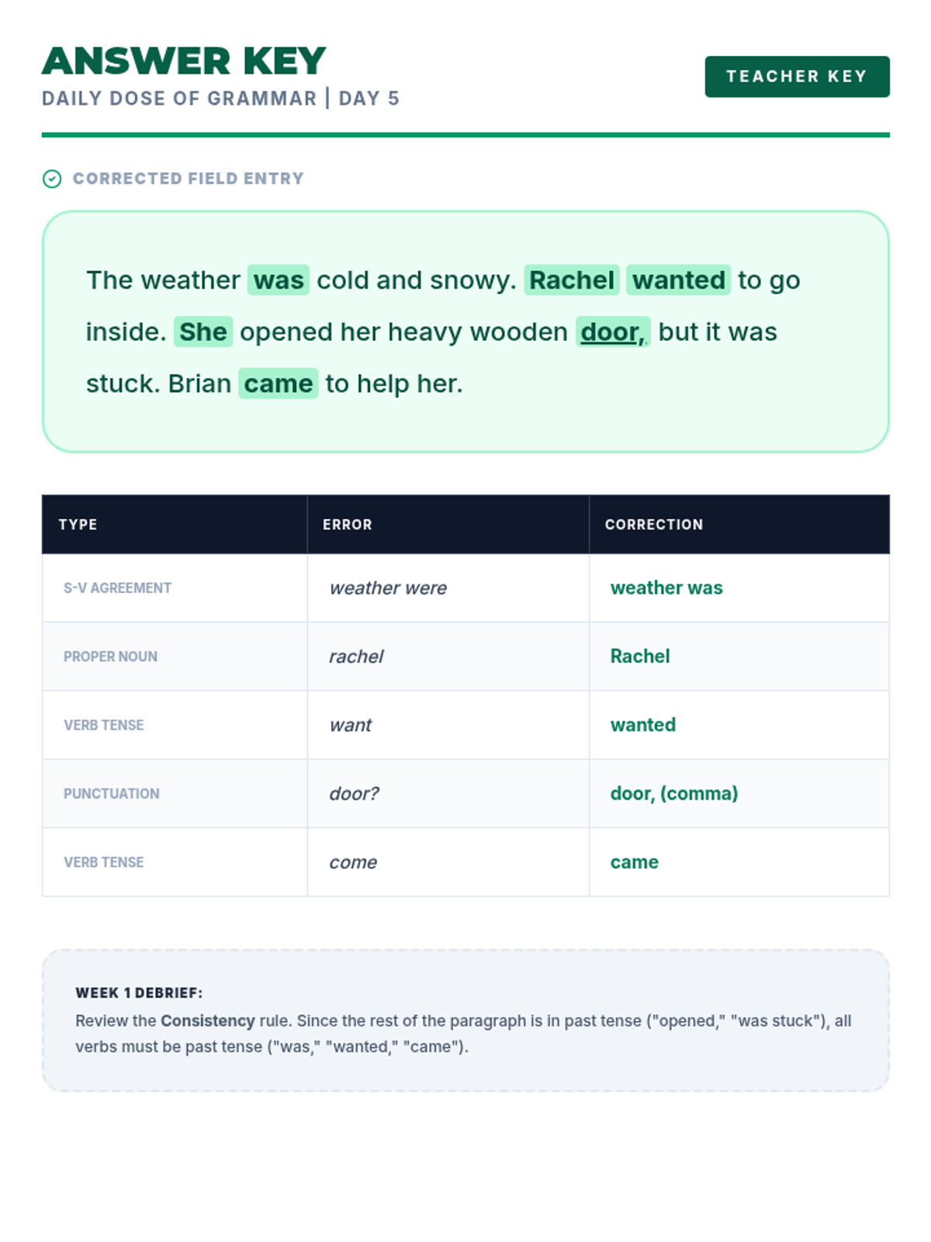Viewport: 931px width, 1242px height.
Task: Select the PROPER NOUN row label
Action: pos(110,657)
